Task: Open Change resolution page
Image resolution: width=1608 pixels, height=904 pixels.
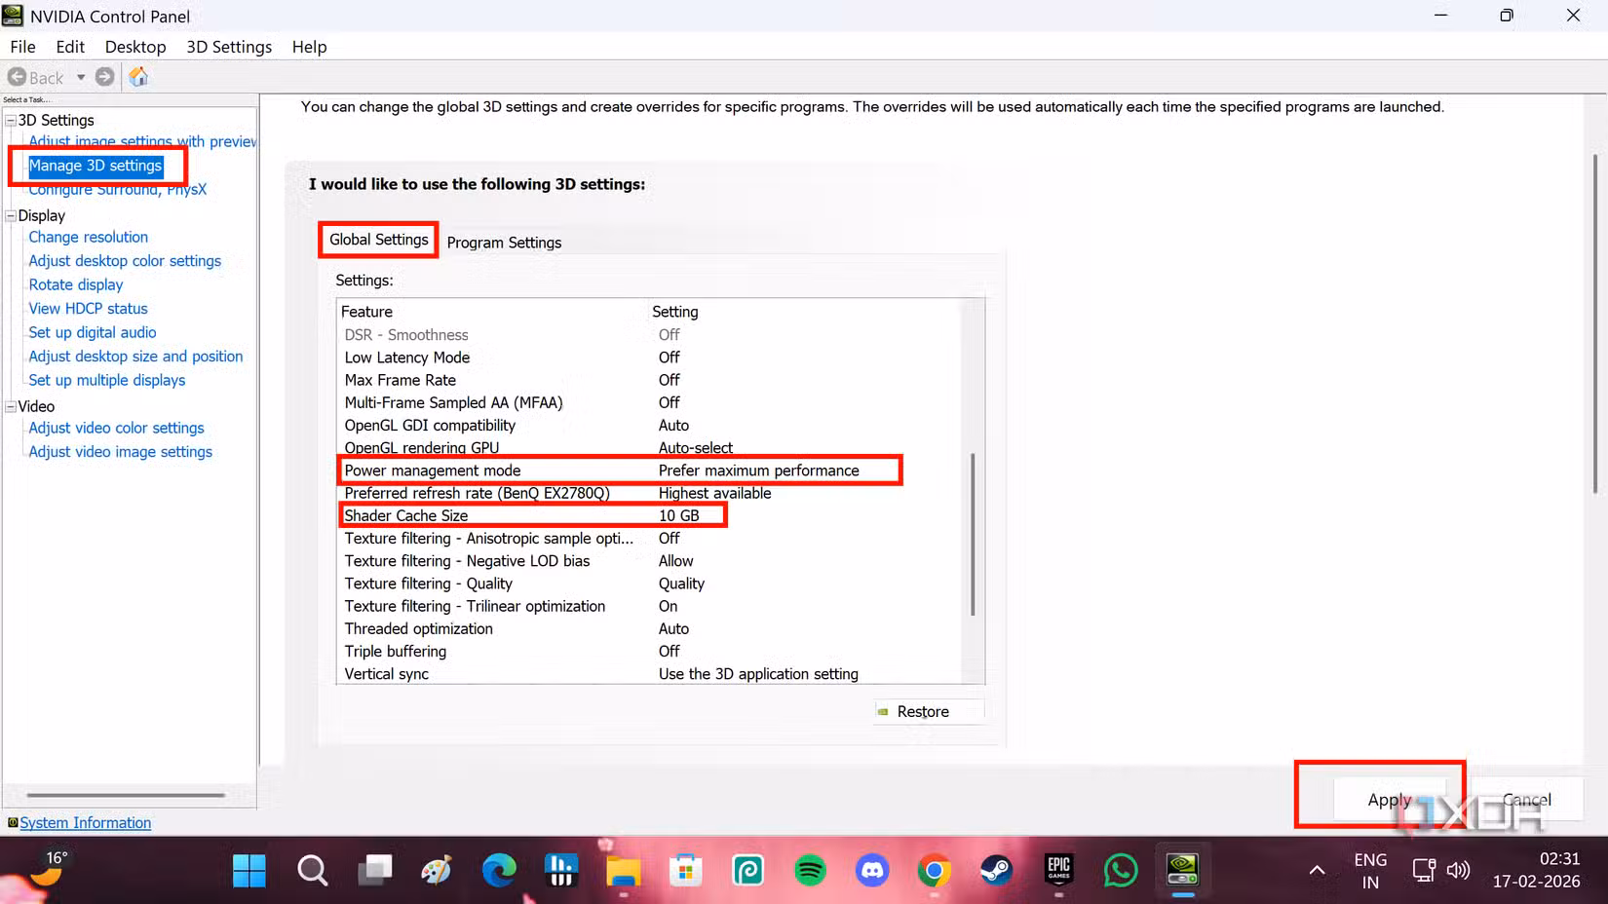Action: (89, 237)
